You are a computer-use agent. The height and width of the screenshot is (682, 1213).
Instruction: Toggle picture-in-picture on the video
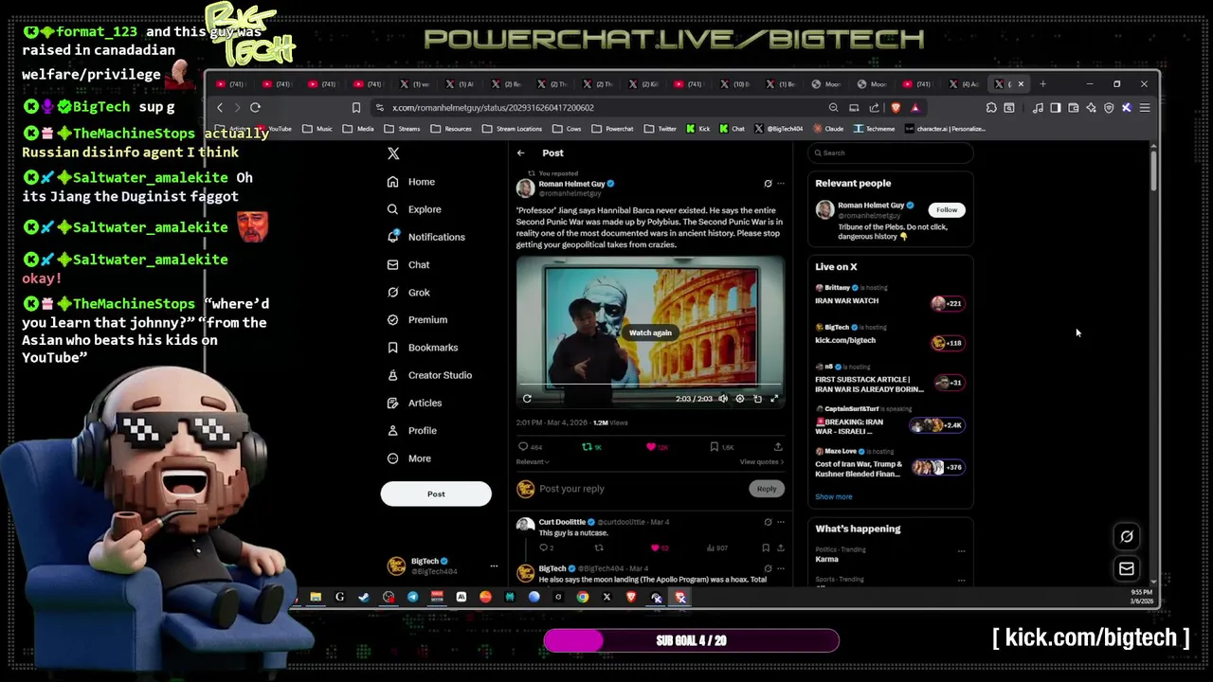[757, 399]
